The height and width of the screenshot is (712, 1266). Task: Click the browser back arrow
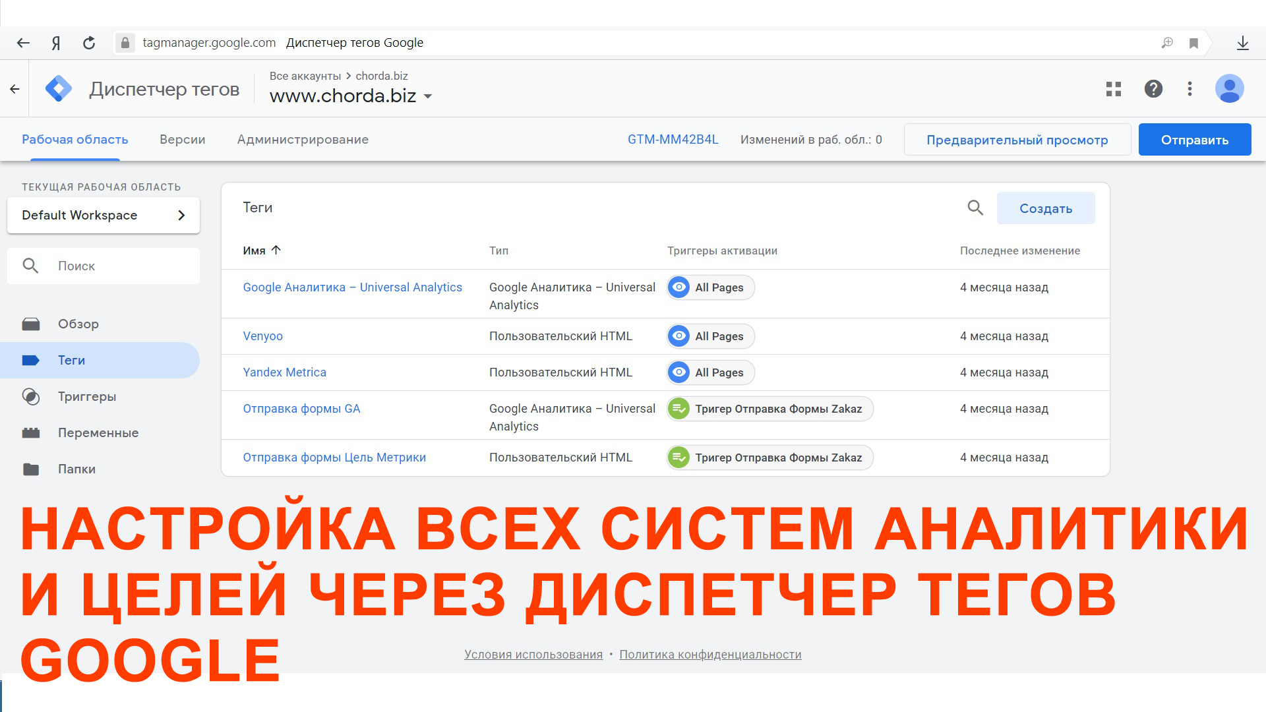(x=23, y=43)
